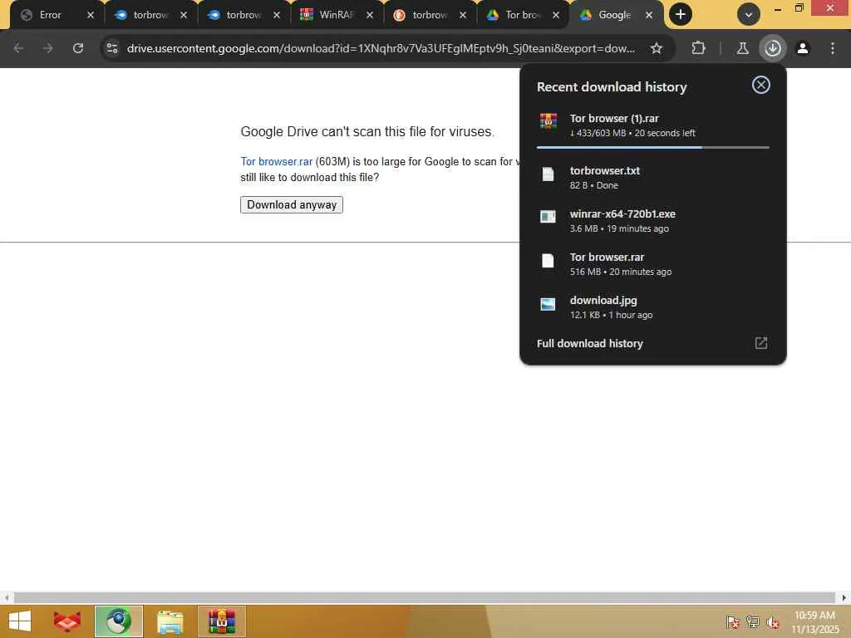This screenshot has width=851, height=638.
Task: Click the winrar-x64-720b1.exe file icon
Action: 548,217
